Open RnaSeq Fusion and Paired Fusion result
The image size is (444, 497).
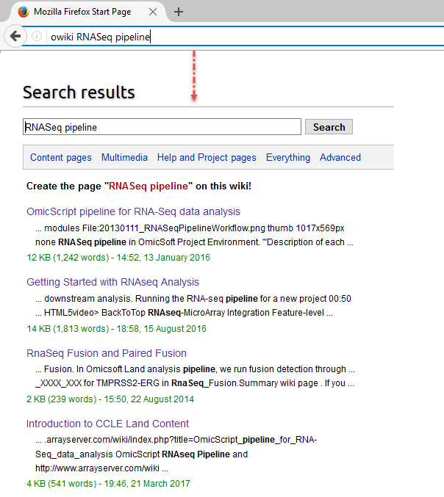(107, 353)
